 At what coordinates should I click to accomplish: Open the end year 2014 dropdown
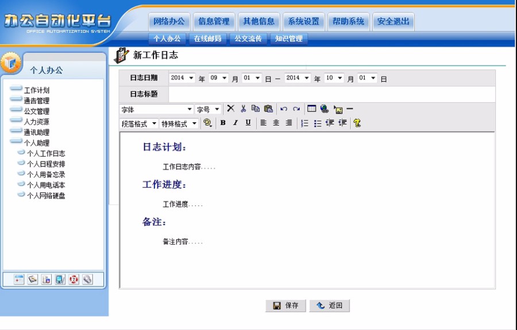pos(298,77)
